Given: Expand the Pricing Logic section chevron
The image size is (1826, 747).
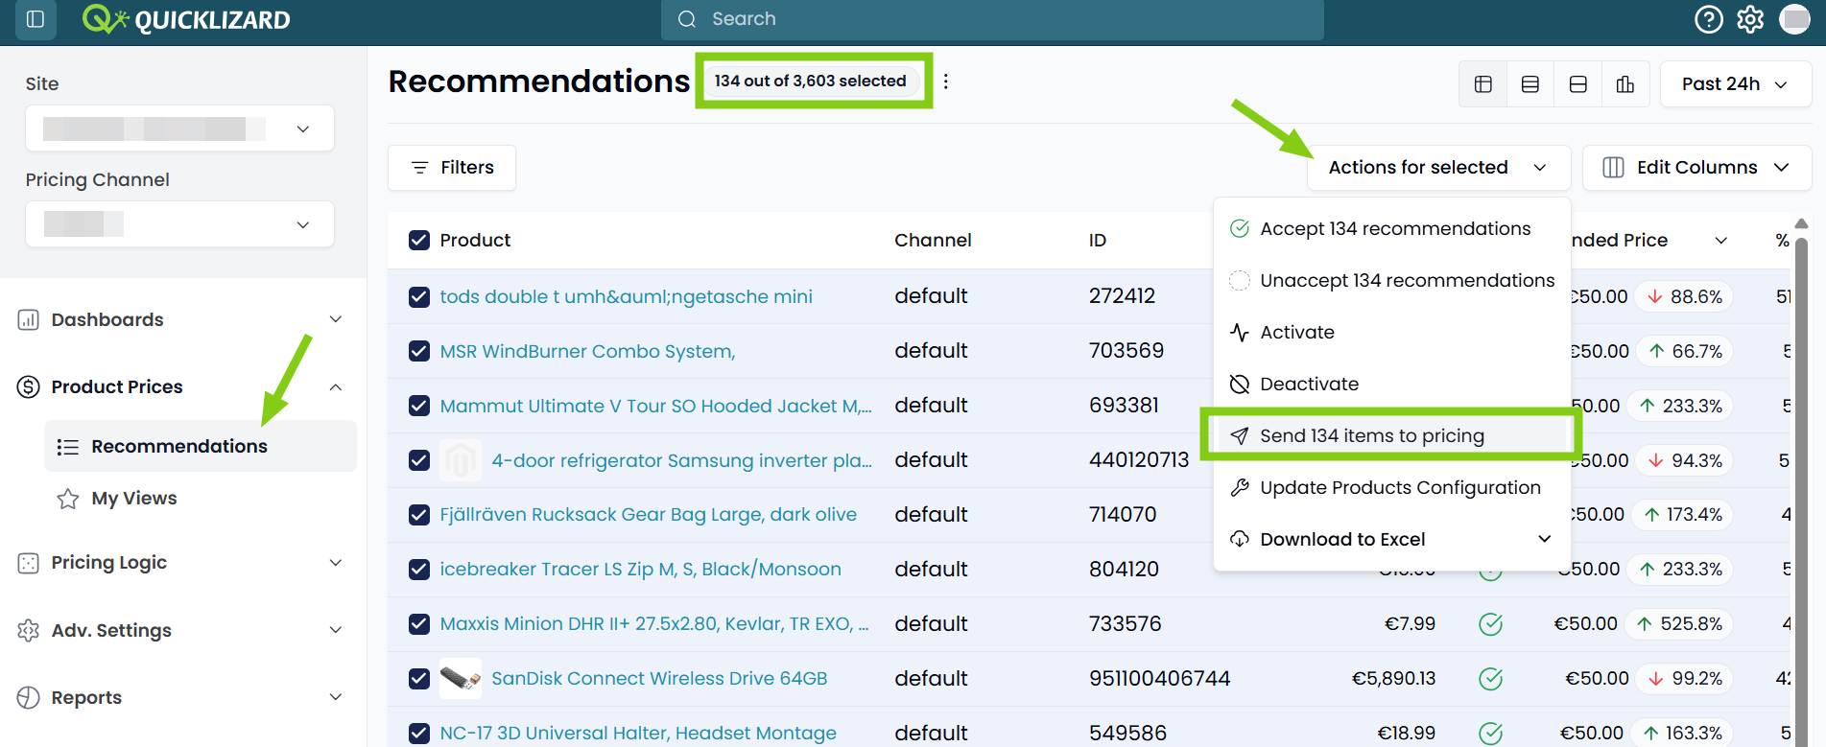Looking at the screenshot, I should click(336, 563).
